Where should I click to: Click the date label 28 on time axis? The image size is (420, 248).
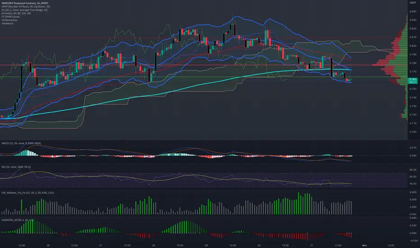click(154, 245)
